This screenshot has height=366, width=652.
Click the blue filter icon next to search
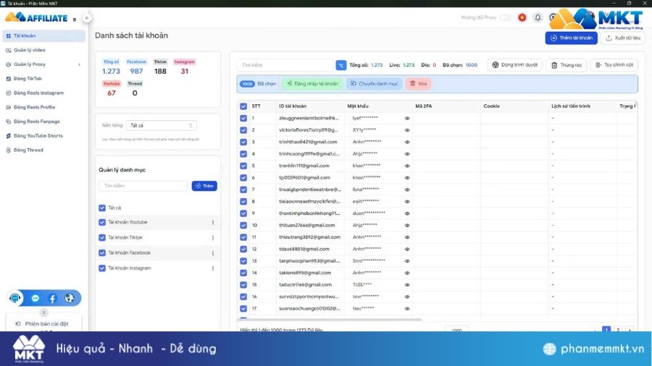point(341,65)
